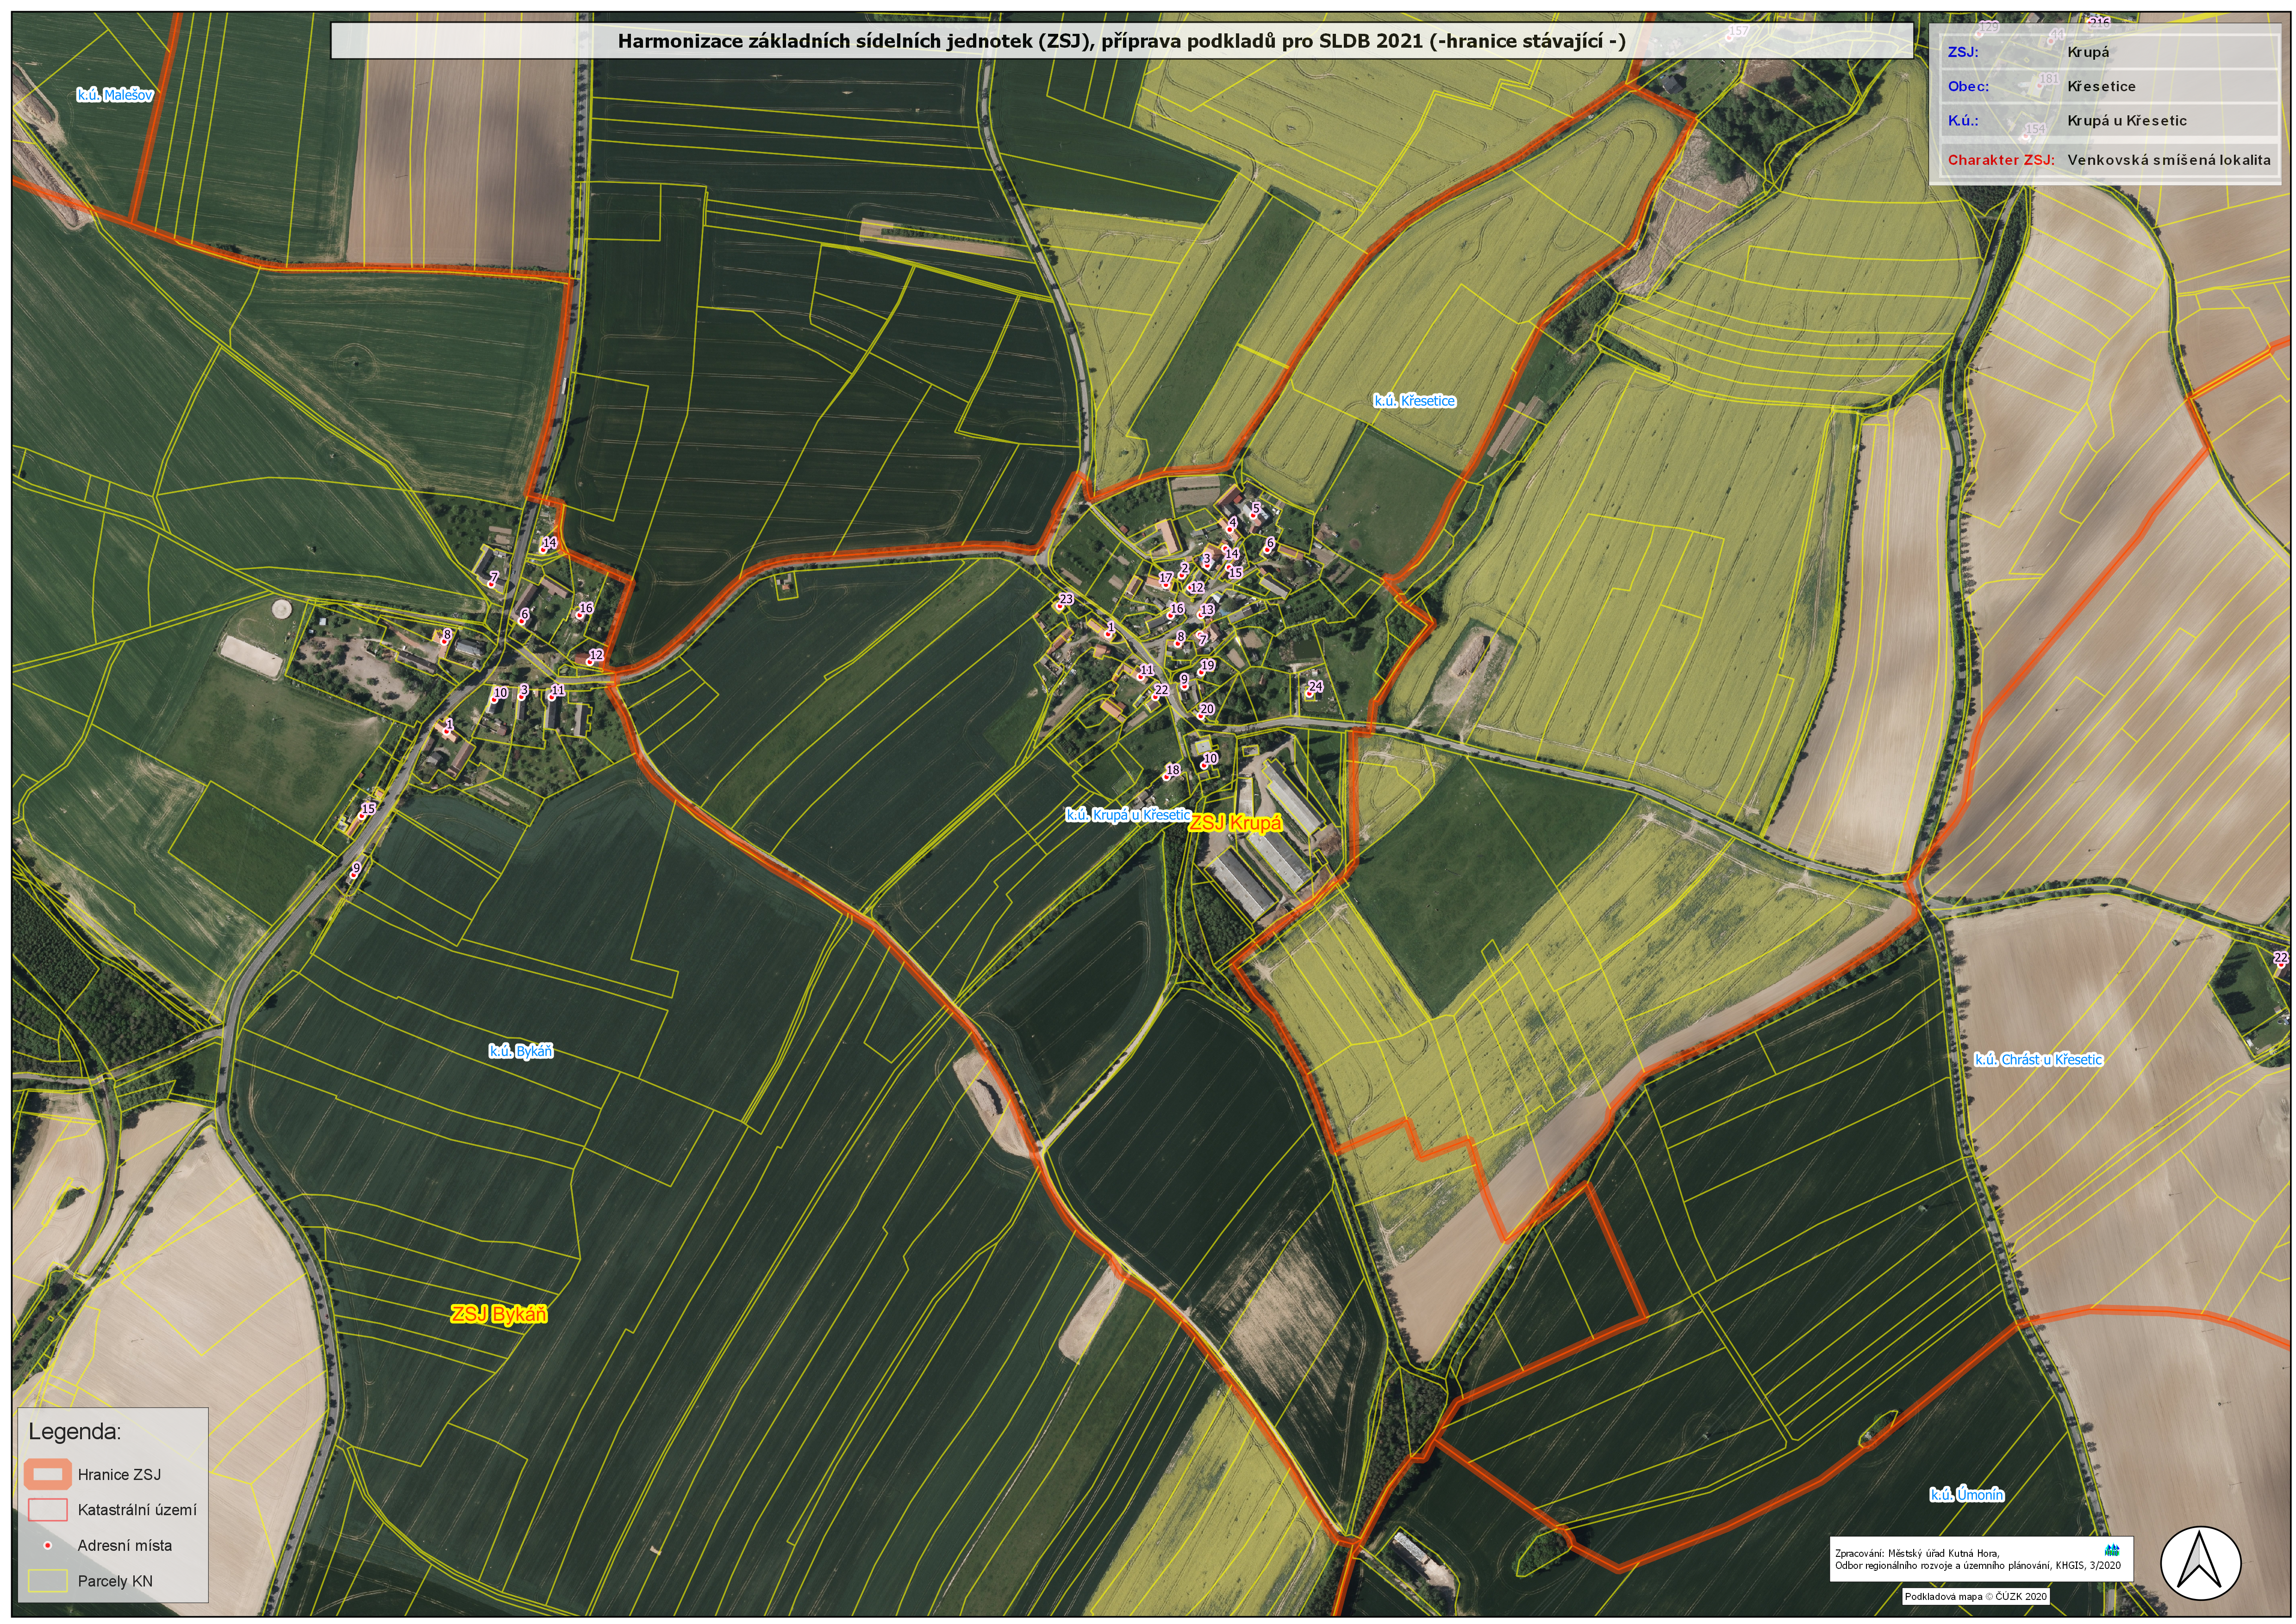
Task: Click address point 24 in Krupá
Action: [x=1310, y=692]
